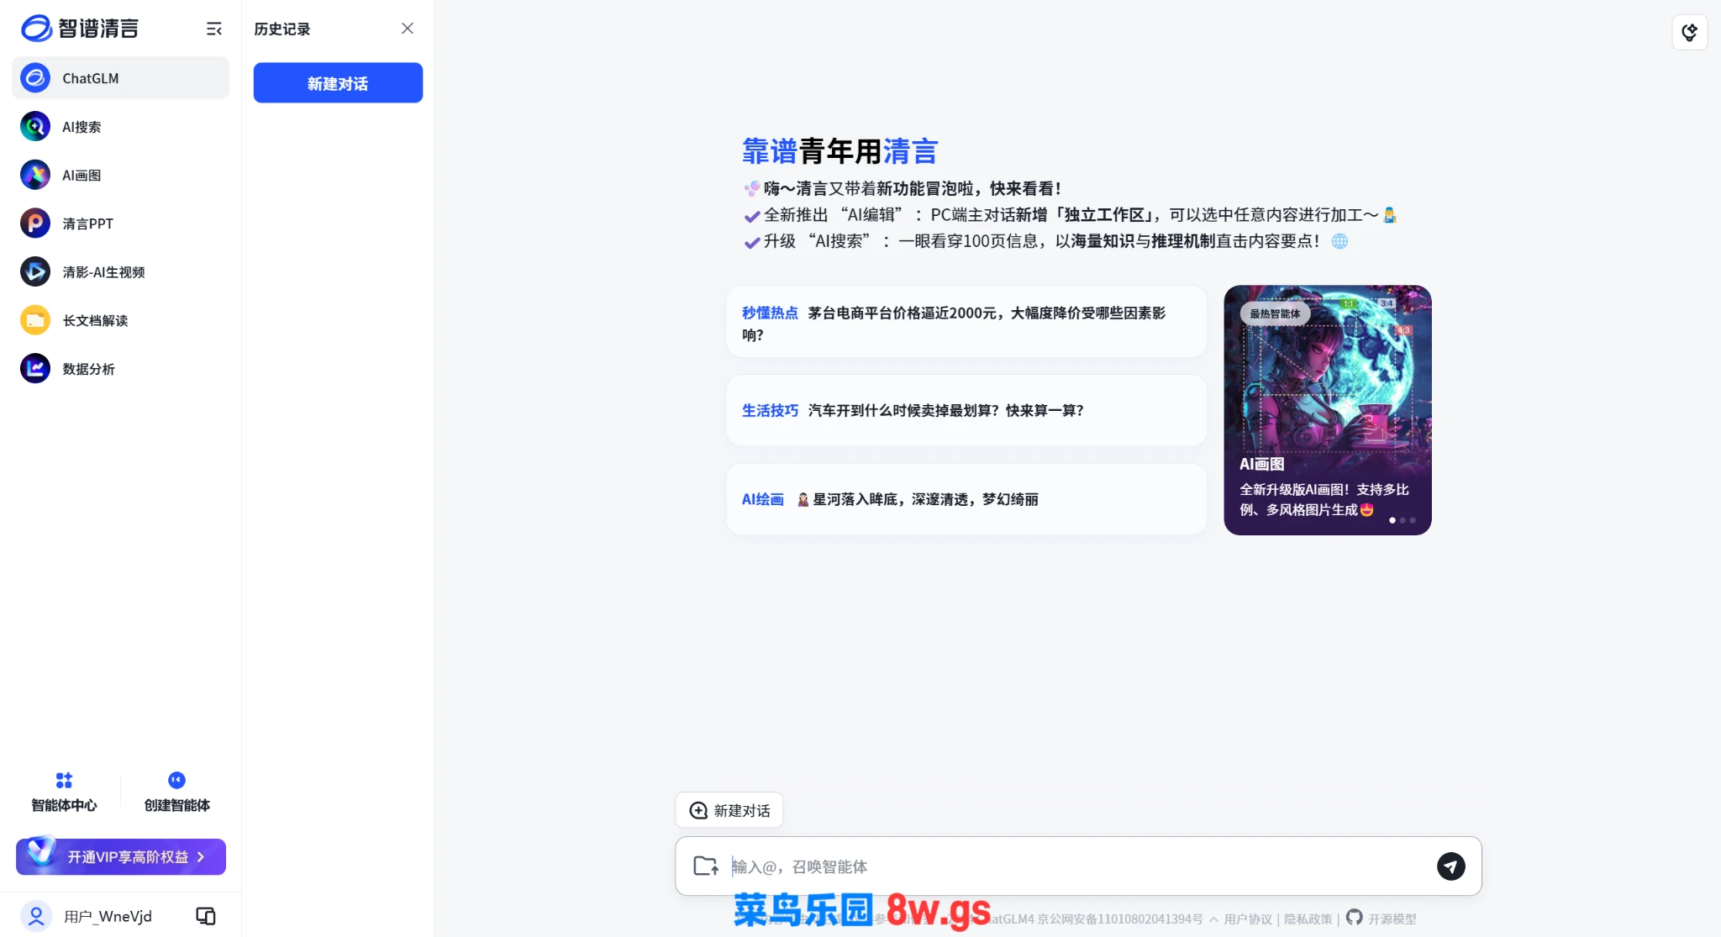Open the AI绘画 星河落入眸底 suggestion card
The image size is (1721, 937).
[x=966, y=499]
